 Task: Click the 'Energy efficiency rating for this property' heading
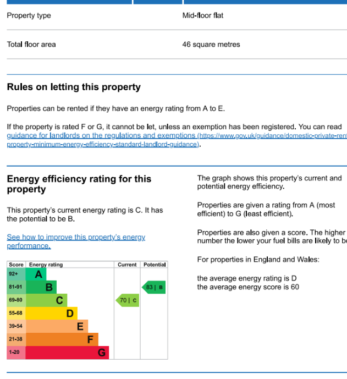tap(79, 184)
